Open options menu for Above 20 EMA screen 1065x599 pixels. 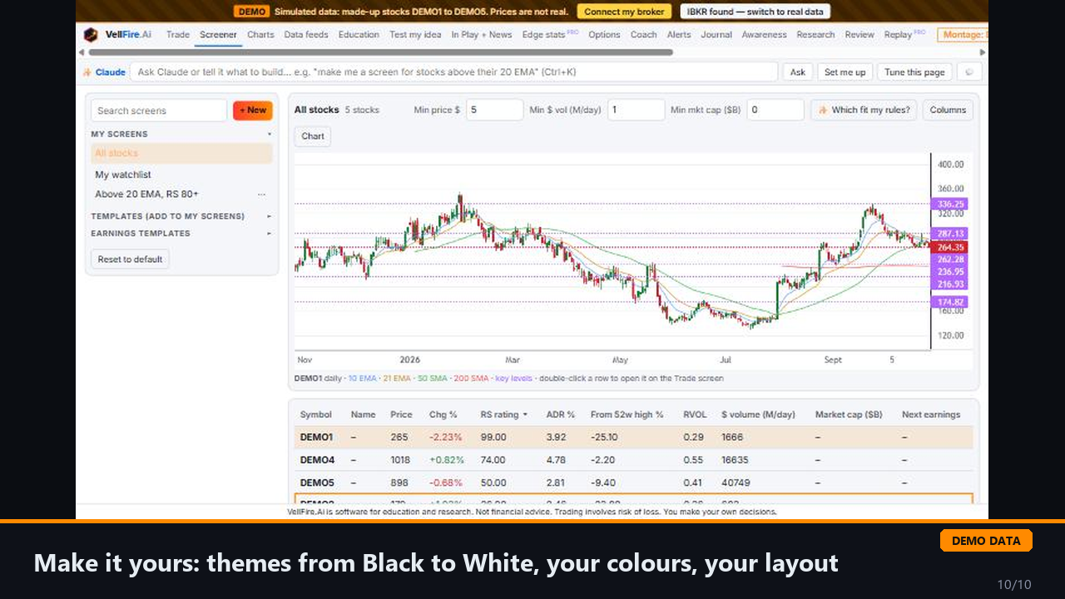point(261,194)
